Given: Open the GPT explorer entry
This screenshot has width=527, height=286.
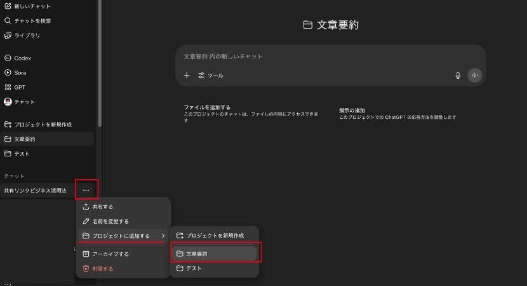Looking at the screenshot, I should (x=15, y=87).
